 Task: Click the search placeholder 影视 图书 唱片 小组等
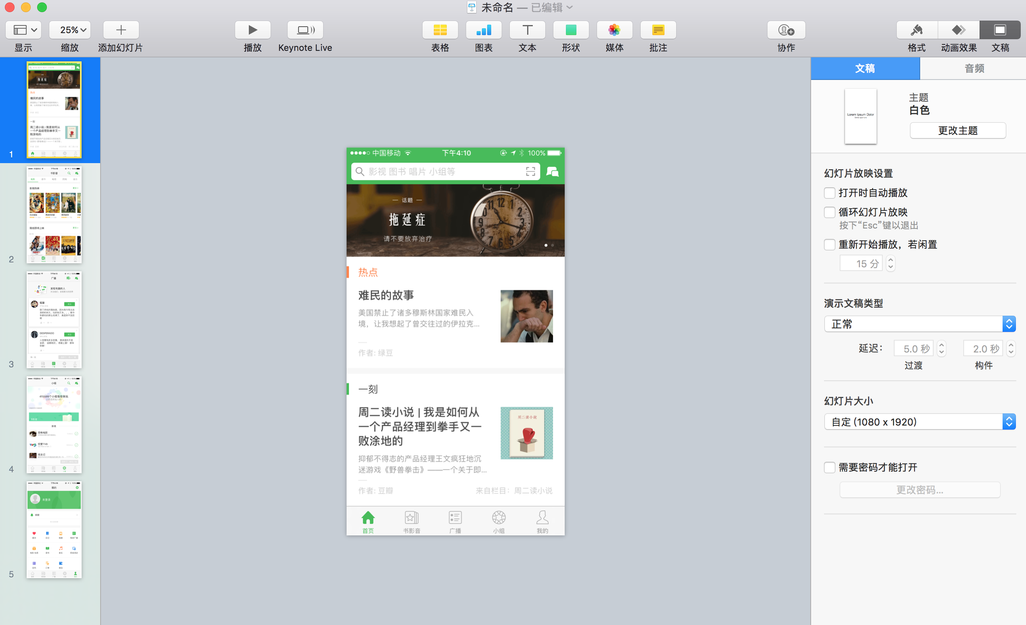coord(412,172)
